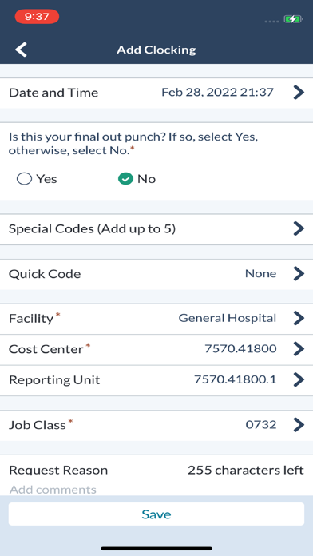Tap the Yes label for final punch

click(x=46, y=179)
